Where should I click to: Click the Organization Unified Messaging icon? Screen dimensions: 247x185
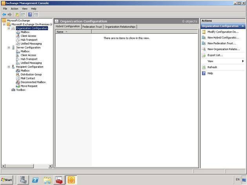[x=18, y=44]
